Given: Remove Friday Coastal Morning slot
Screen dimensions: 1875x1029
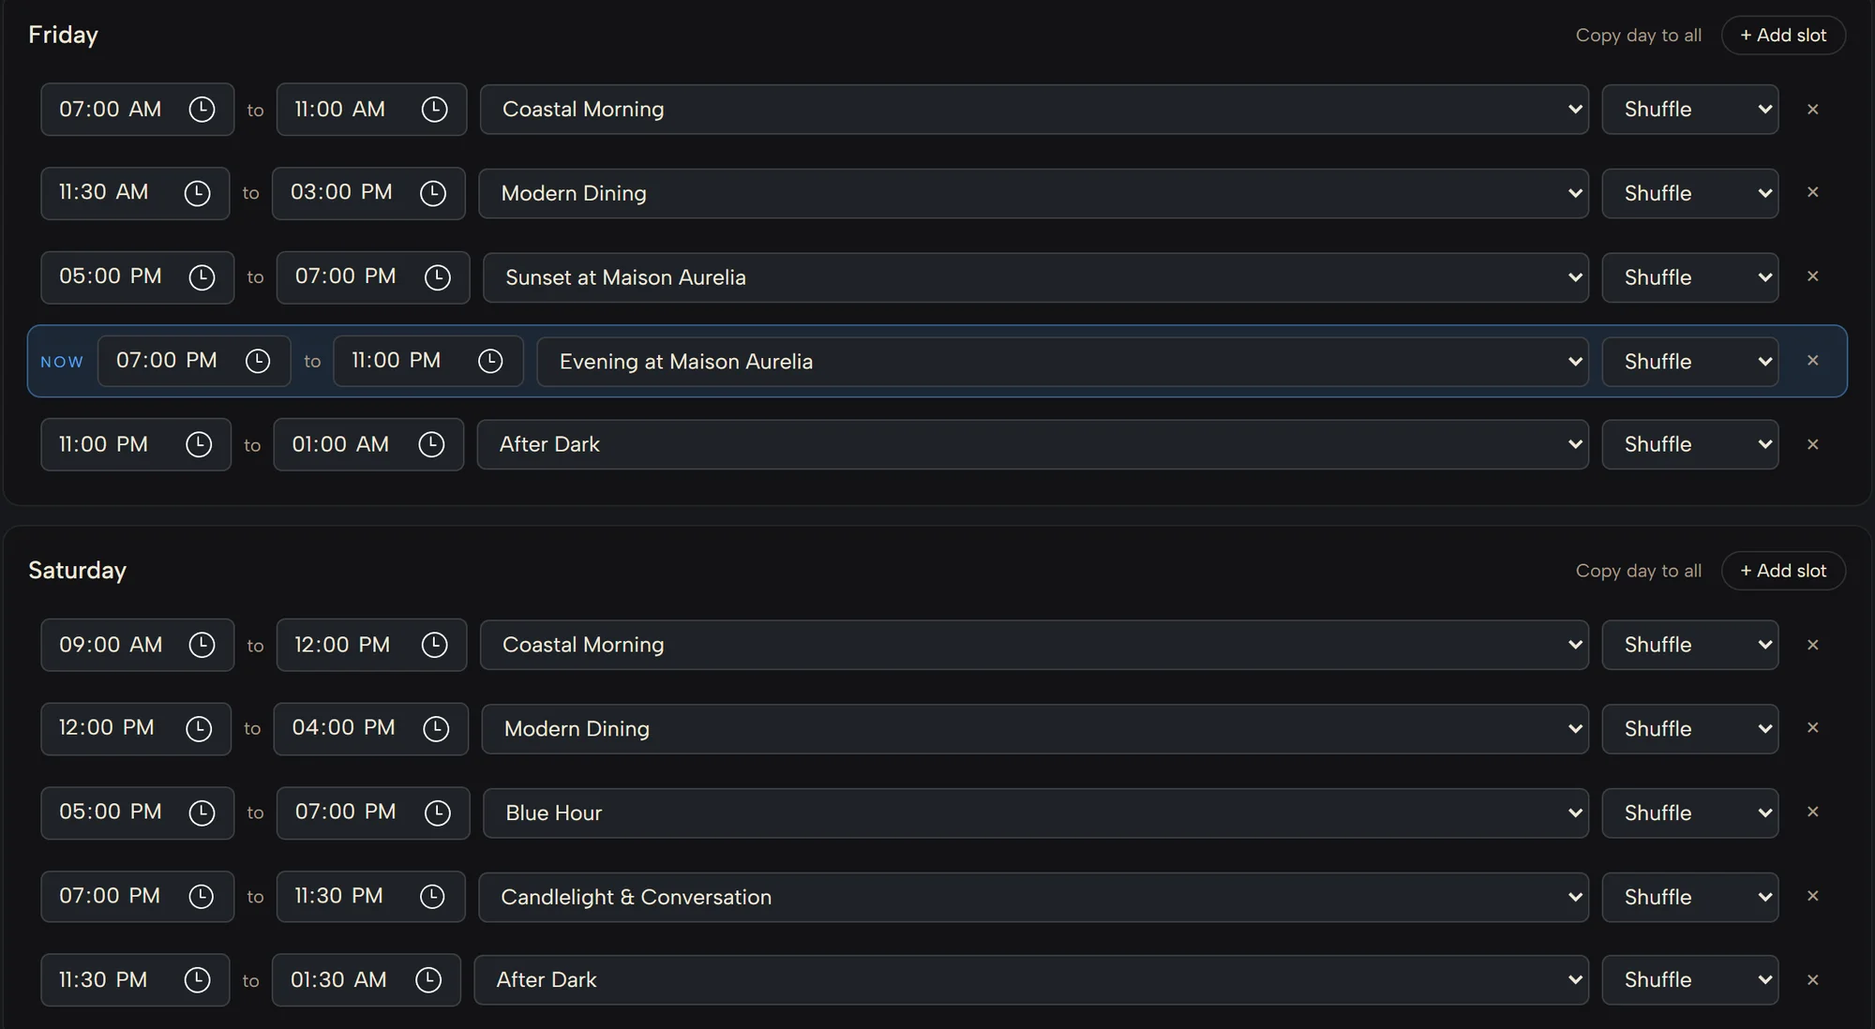Looking at the screenshot, I should pos(1812,110).
